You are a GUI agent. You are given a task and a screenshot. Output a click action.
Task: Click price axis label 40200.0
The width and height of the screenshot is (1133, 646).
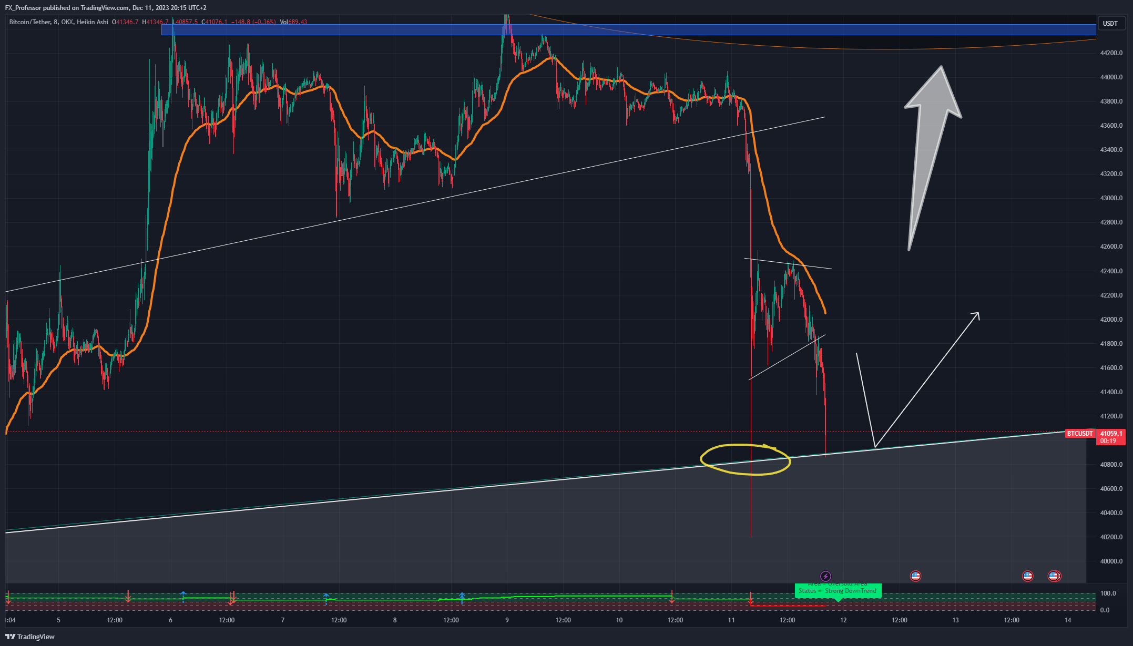(x=1111, y=537)
